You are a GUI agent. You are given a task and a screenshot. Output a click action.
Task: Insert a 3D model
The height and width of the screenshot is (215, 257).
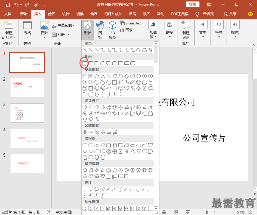click(x=113, y=30)
